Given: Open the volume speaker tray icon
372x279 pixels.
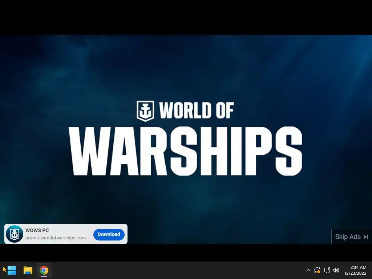Looking at the screenshot, I should (x=336, y=270).
